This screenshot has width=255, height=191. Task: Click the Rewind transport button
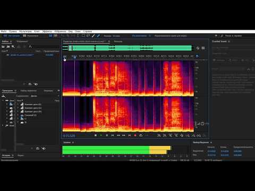coord(118,135)
